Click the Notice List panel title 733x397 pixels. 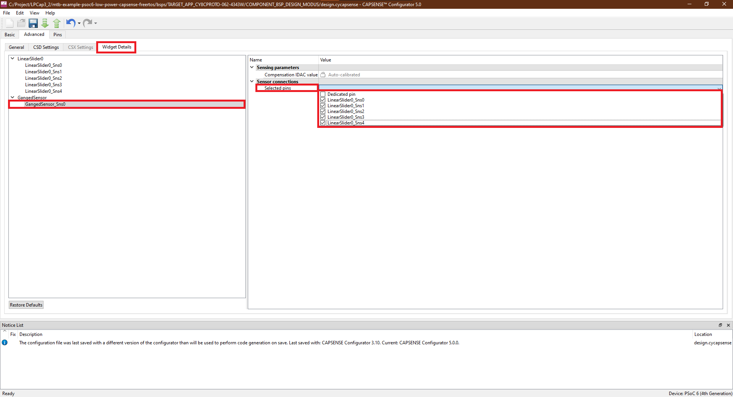pos(13,325)
